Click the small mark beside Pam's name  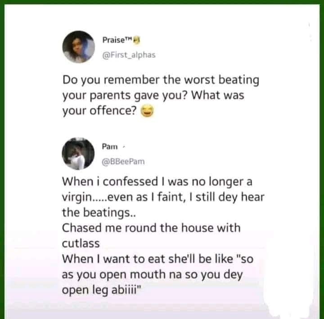coord(124,147)
